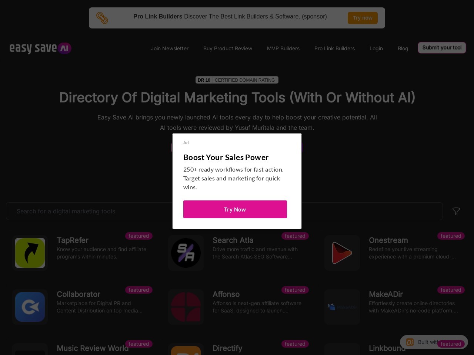Viewport: 474px width, 355px height.
Task: Click the featured badge on Onestream
Action: (x=451, y=236)
